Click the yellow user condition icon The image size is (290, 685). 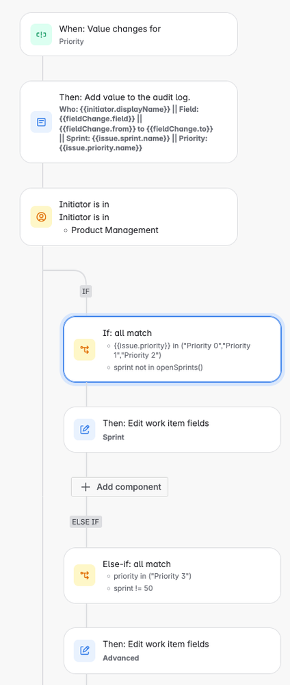tap(42, 217)
